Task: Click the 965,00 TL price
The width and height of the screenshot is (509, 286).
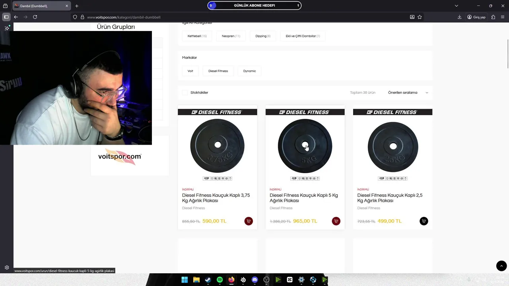Action: (x=305, y=221)
